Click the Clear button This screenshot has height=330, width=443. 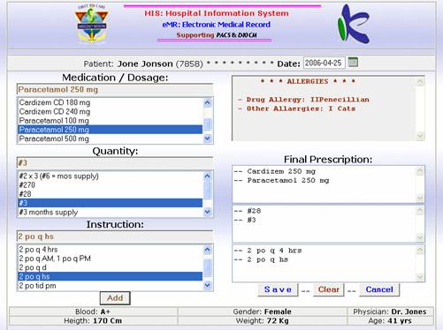329,289
